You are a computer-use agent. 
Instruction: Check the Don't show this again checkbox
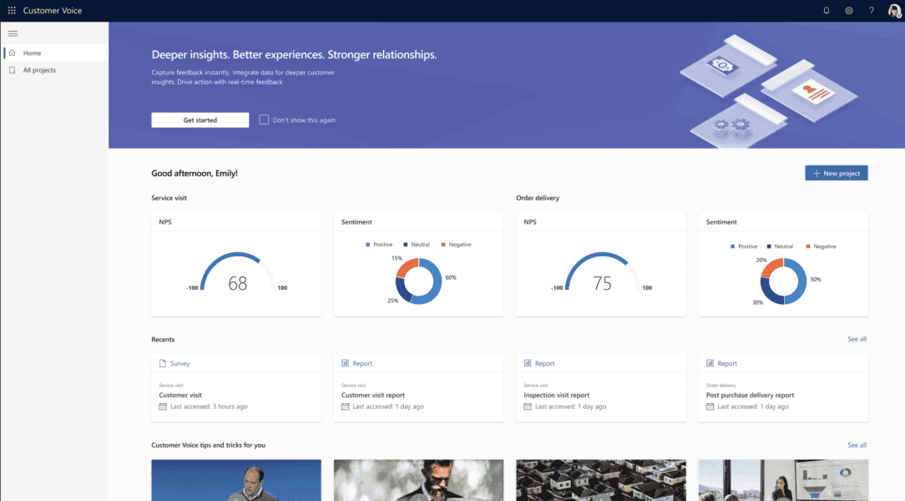pyautogui.click(x=263, y=119)
